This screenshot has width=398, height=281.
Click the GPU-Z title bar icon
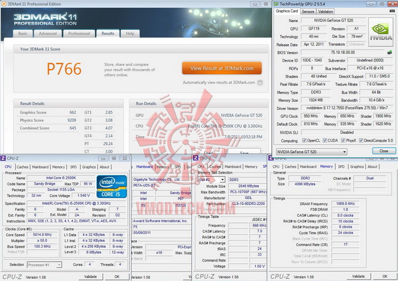tap(276, 4)
